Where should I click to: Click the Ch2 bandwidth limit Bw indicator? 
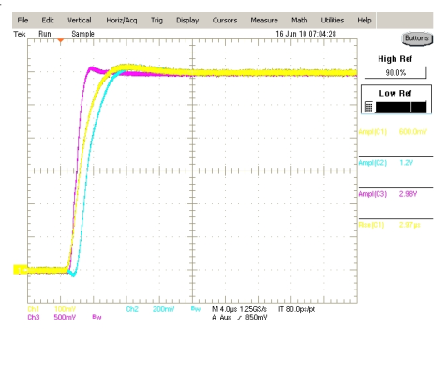(x=196, y=309)
